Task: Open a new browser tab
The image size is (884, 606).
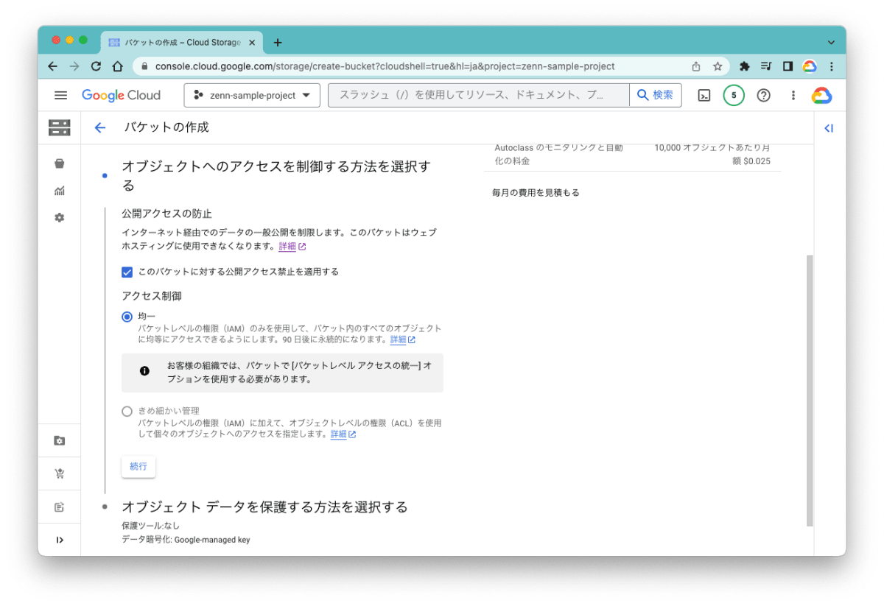Action: click(278, 43)
